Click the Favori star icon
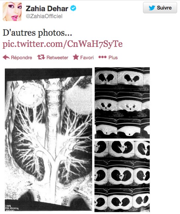The height and width of the screenshot is (214, 180). click(76, 57)
